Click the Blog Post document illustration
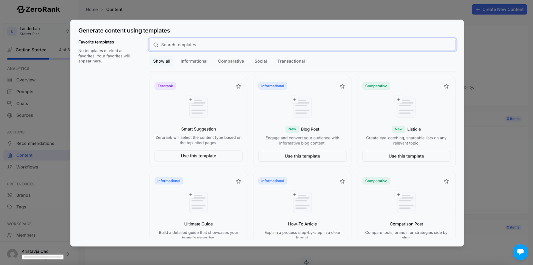This screenshot has height=265, width=533. [x=302, y=107]
